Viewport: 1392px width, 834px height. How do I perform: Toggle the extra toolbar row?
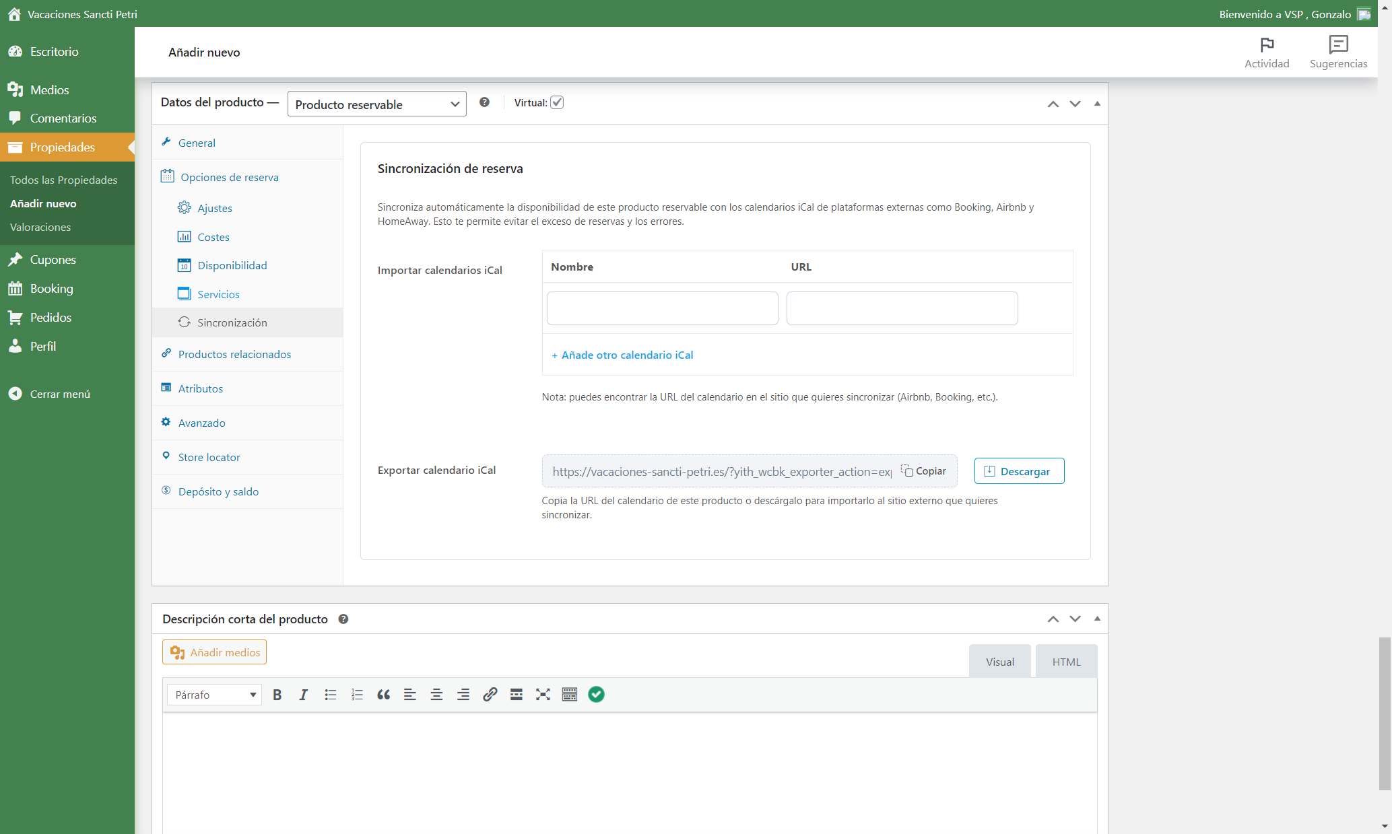coord(570,695)
